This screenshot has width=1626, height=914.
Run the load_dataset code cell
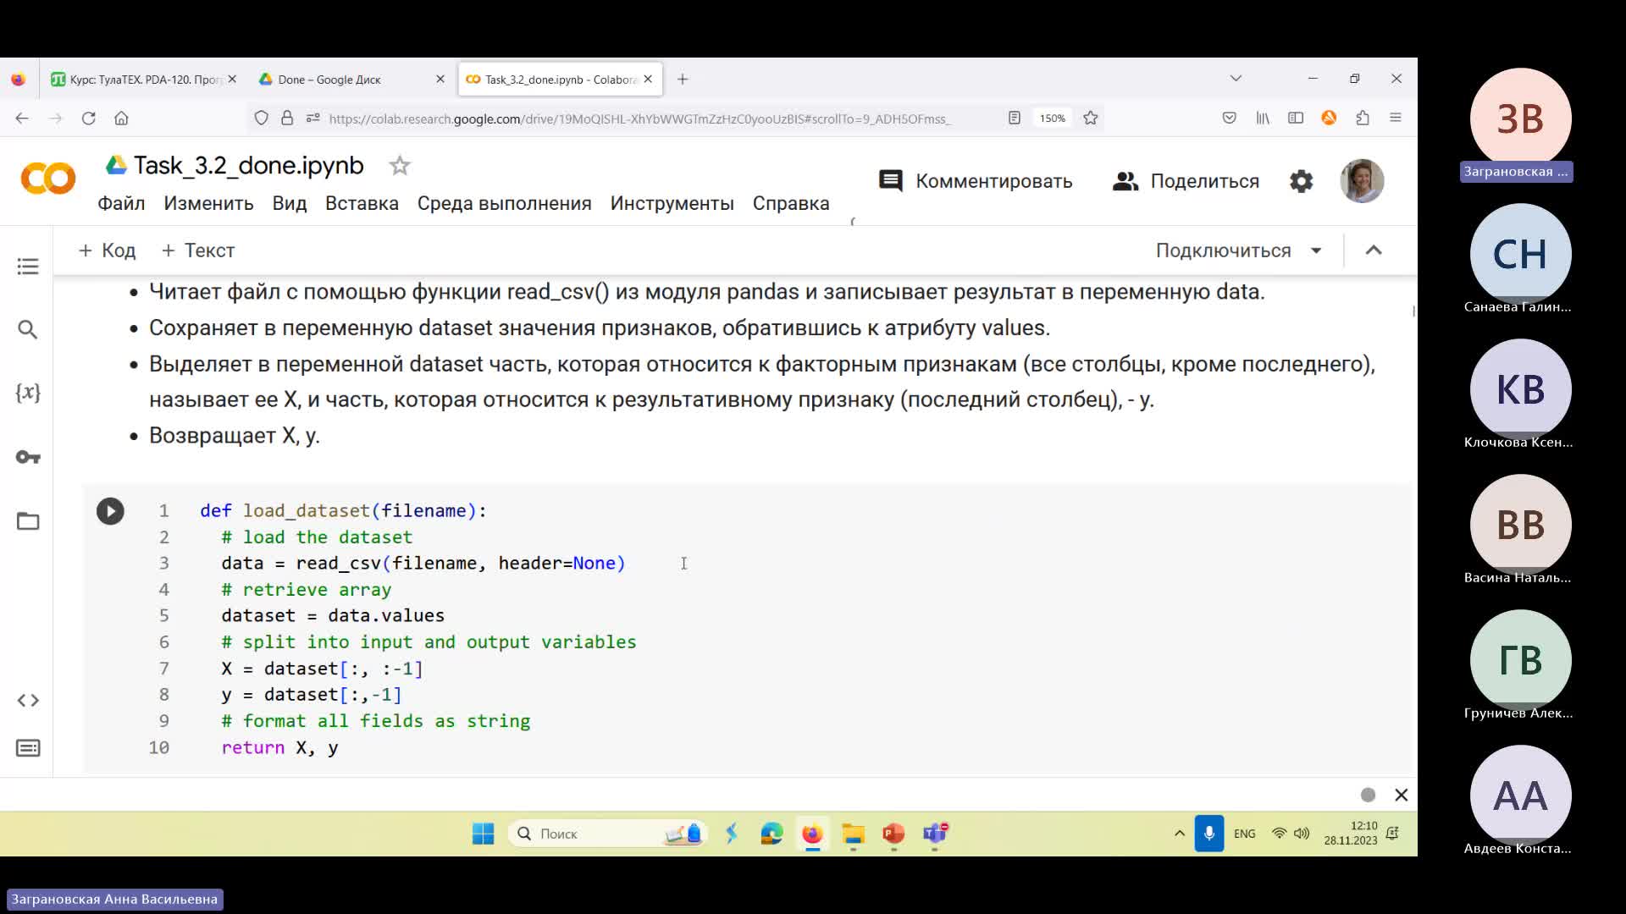coord(110,511)
